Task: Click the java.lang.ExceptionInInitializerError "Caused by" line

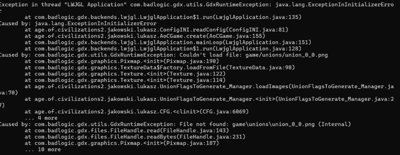Action: [78, 24]
